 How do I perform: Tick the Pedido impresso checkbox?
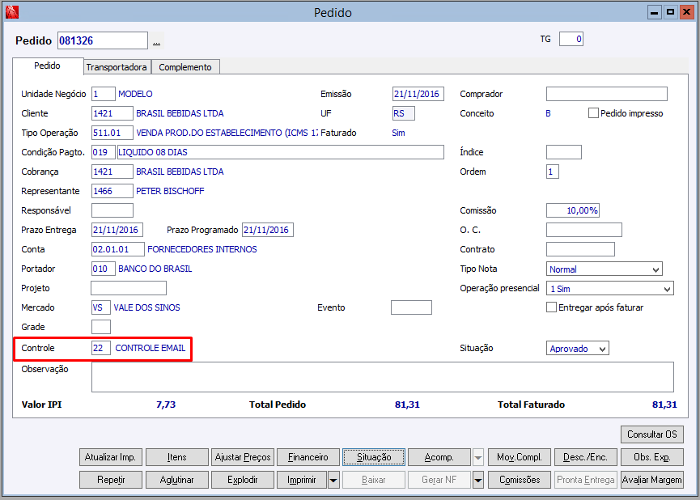tap(593, 113)
